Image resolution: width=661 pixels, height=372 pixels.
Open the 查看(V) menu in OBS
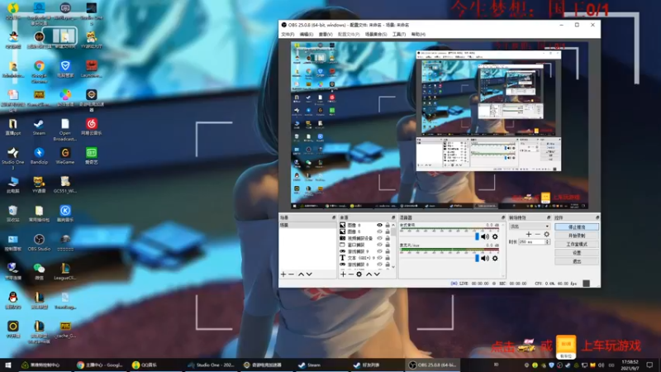(x=326, y=34)
